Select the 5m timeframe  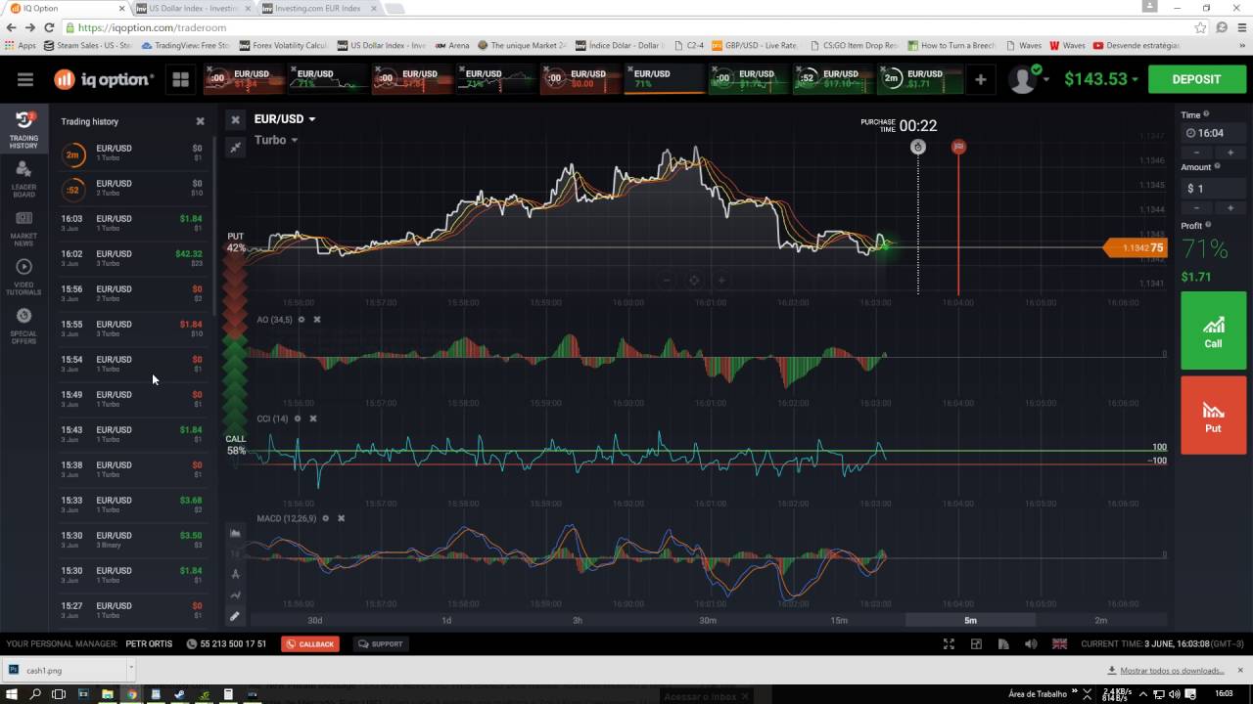[x=970, y=620]
